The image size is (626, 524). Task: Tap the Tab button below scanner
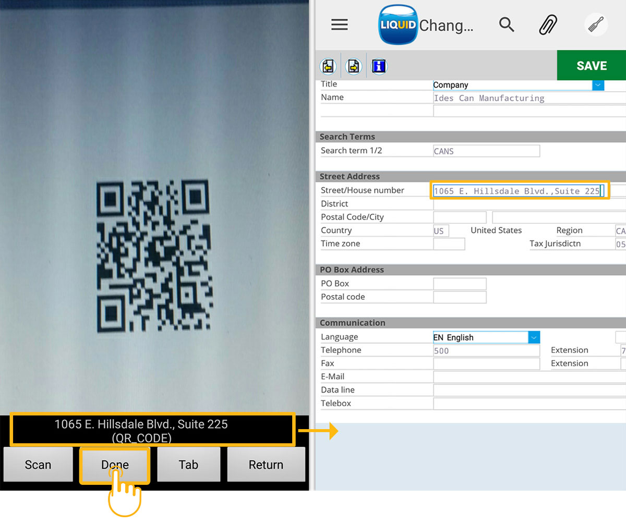coord(188,465)
